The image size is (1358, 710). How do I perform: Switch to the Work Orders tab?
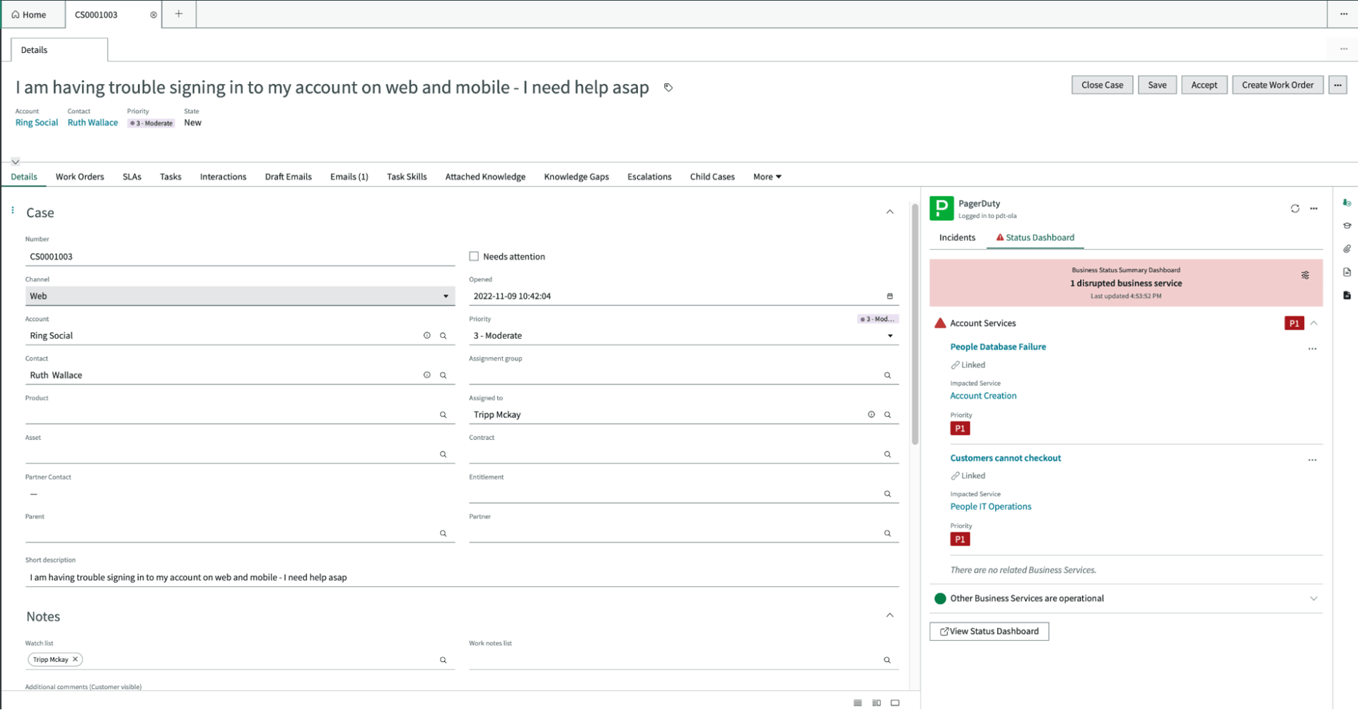(80, 177)
